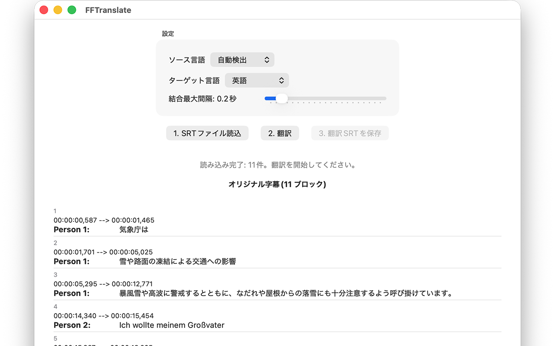Close the FFTranslate window with red button
The image size is (555, 346).
(x=44, y=10)
